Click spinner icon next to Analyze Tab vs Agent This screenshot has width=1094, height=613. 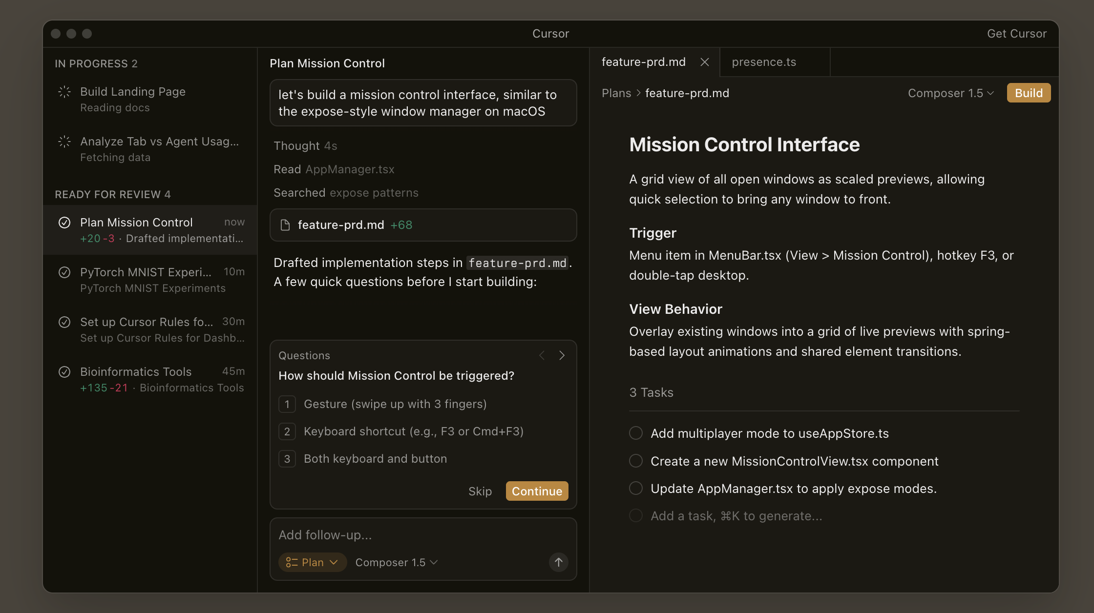click(x=64, y=142)
